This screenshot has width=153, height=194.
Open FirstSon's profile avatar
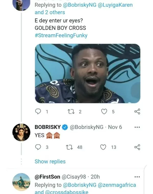tap(21, 182)
